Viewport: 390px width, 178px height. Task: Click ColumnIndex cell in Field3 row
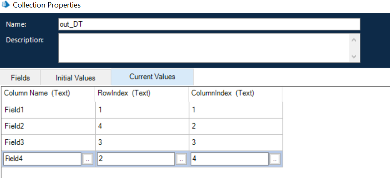pos(235,142)
